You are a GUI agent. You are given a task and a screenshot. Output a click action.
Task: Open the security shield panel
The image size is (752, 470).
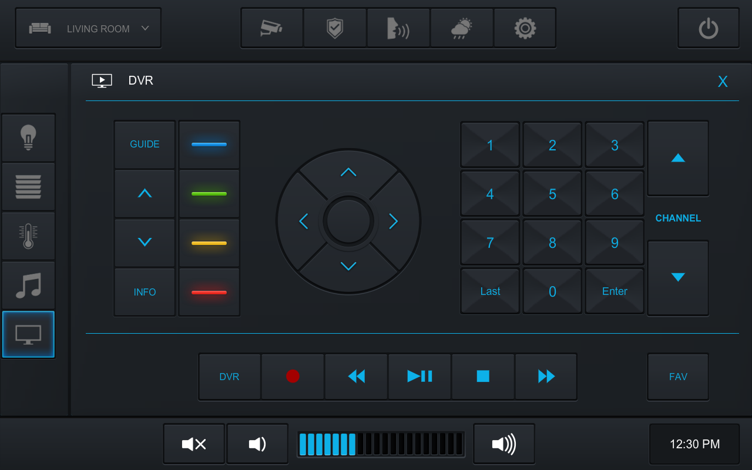coord(335,28)
